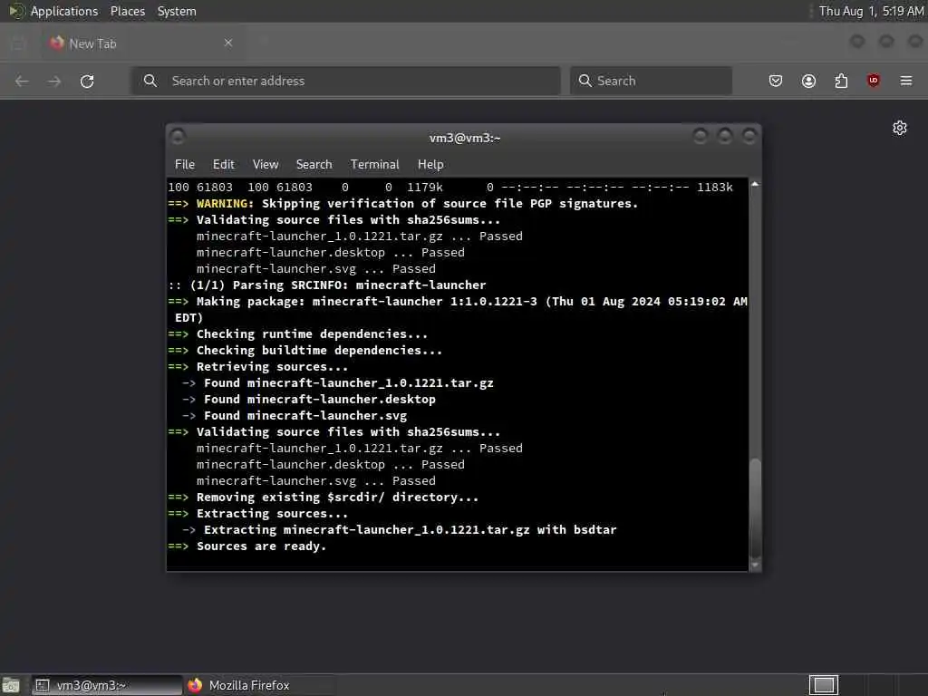Click the WARNING: Skipping verification line

pyautogui.click(x=403, y=204)
